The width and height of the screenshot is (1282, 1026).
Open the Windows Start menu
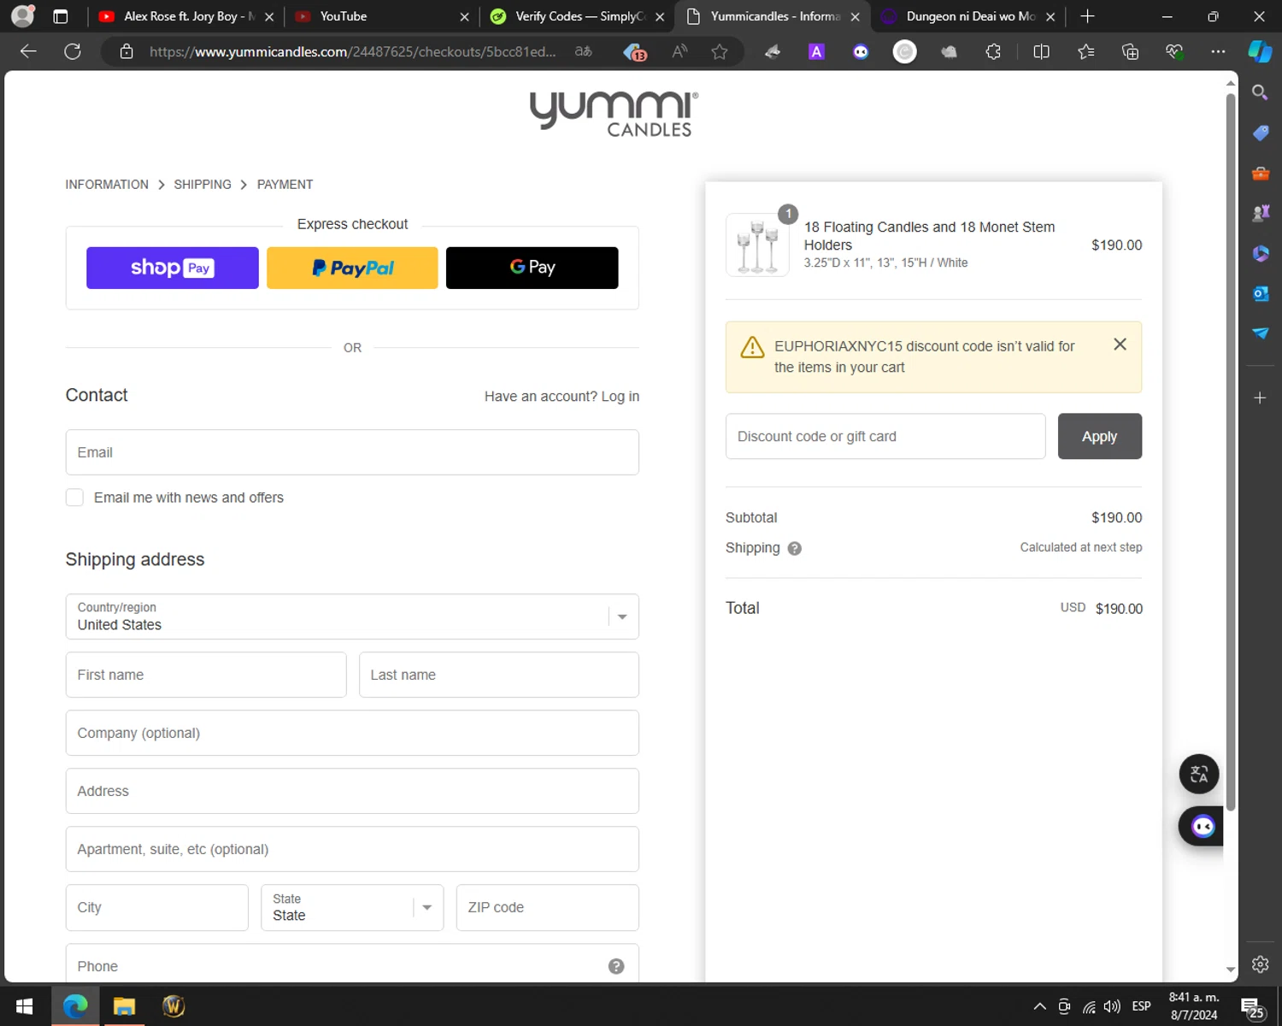[24, 1006]
